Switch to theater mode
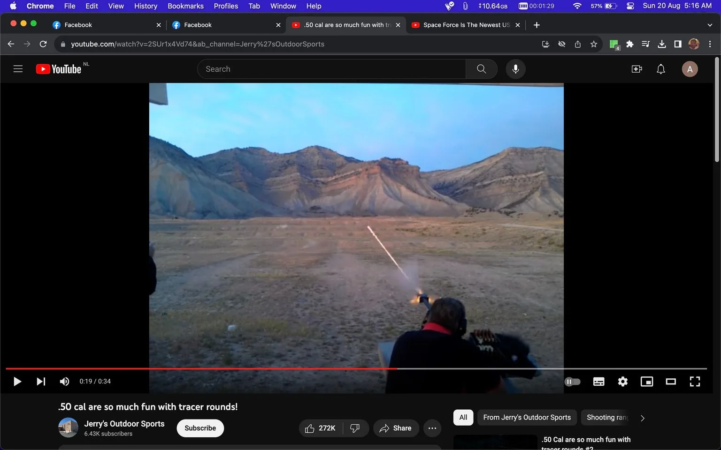The width and height of the screenshot is (721, 450). click(671, 382)
